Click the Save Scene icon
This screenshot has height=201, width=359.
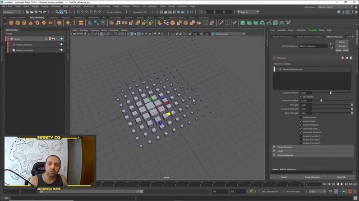point(36,12)
